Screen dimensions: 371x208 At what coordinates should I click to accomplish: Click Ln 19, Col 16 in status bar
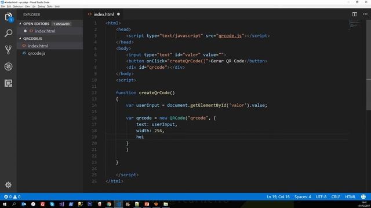click(278, 196)
